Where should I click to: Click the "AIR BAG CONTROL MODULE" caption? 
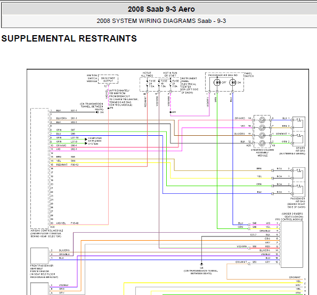(47, 231)
